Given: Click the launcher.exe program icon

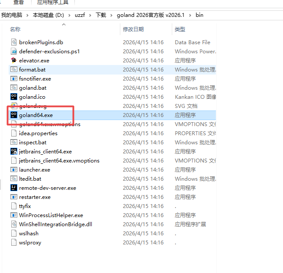Looking at the screenshot, I should (x=14, y=169).
